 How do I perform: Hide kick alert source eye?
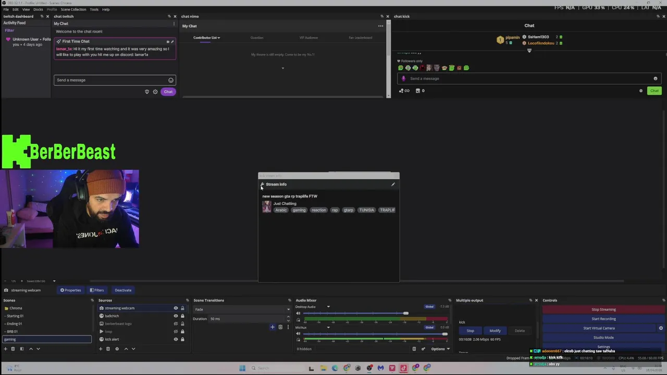click(x=176, y=340)
